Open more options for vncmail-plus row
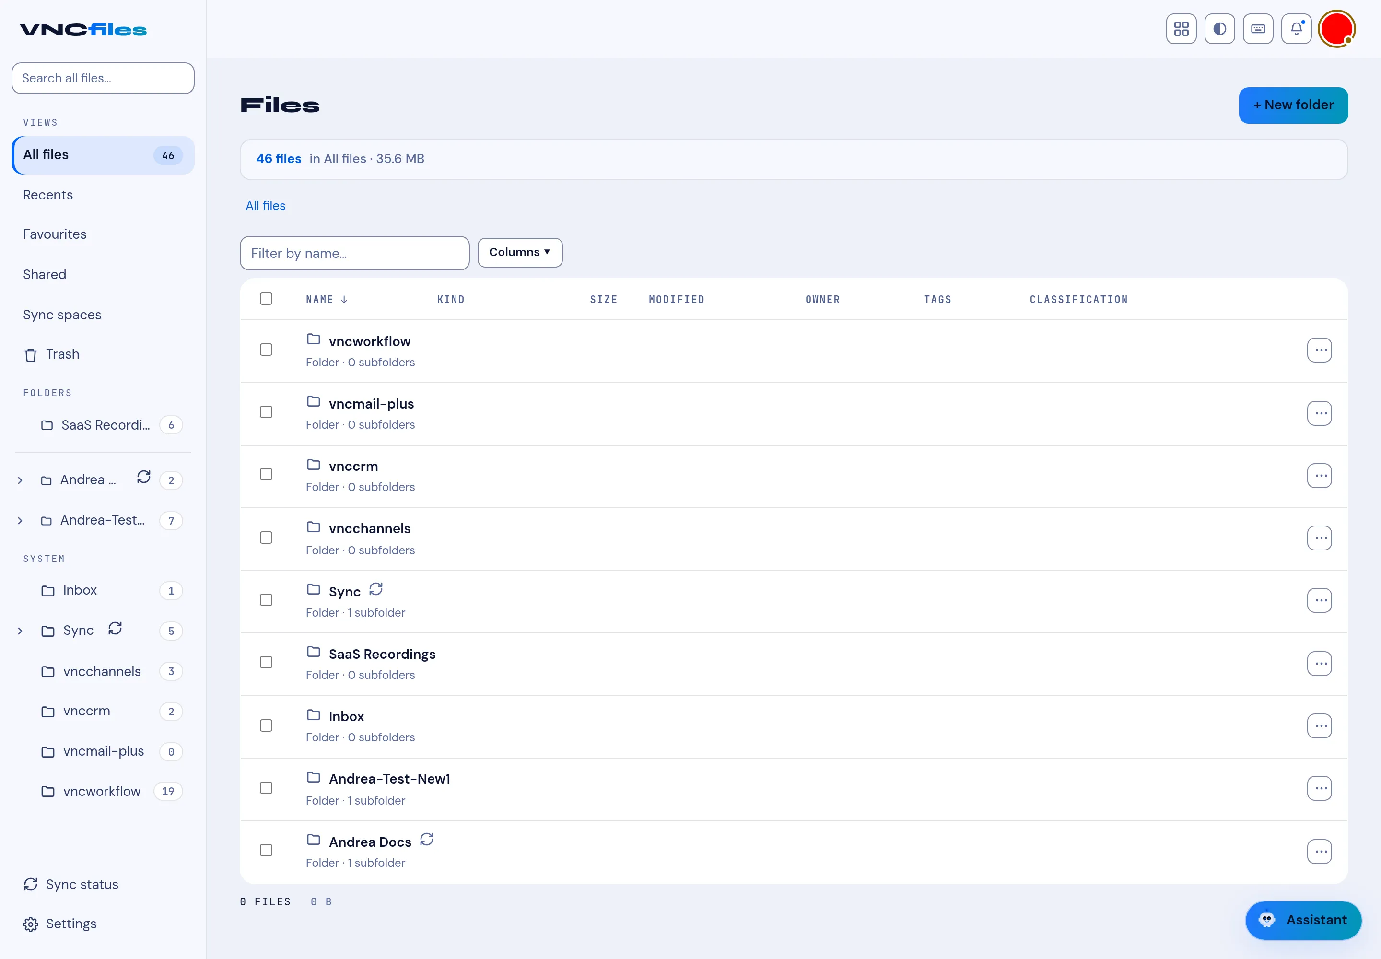 (1319, 413)
